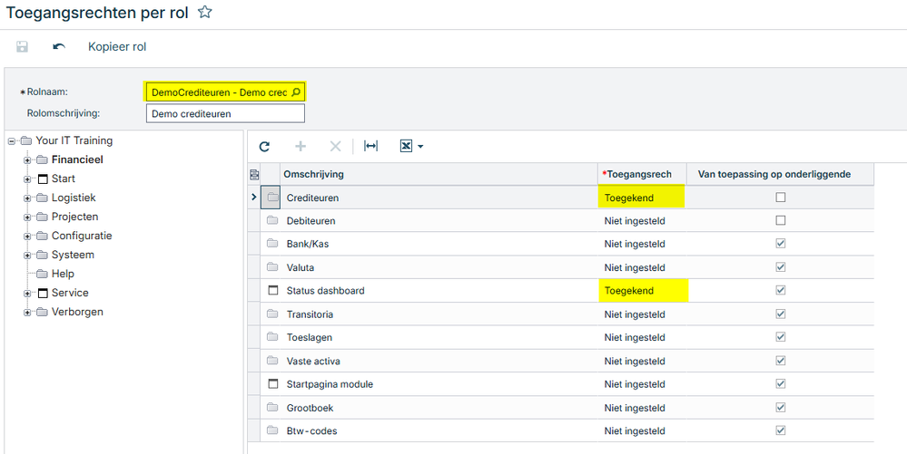This screenshot has height=454, width=907.
Task: Select Systeem in the tree
Action: point(73,255)
